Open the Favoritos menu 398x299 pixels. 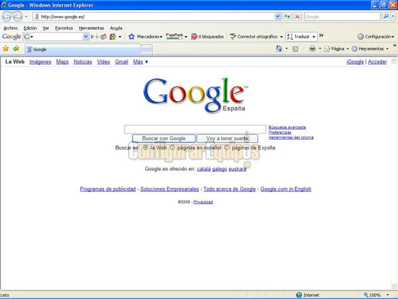click(64, 28)
